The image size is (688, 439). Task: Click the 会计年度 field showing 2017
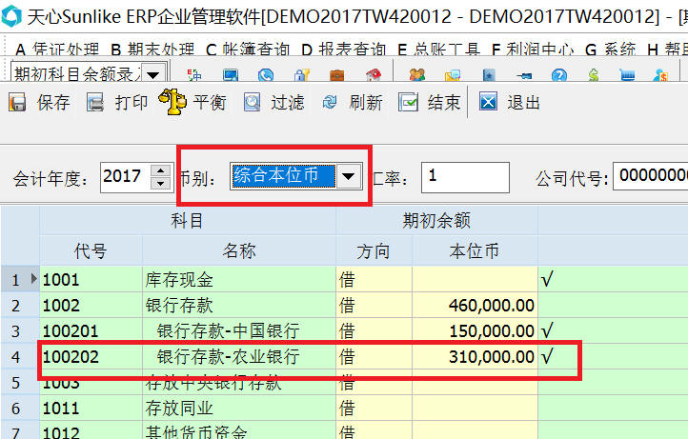[x=126, y=177]
